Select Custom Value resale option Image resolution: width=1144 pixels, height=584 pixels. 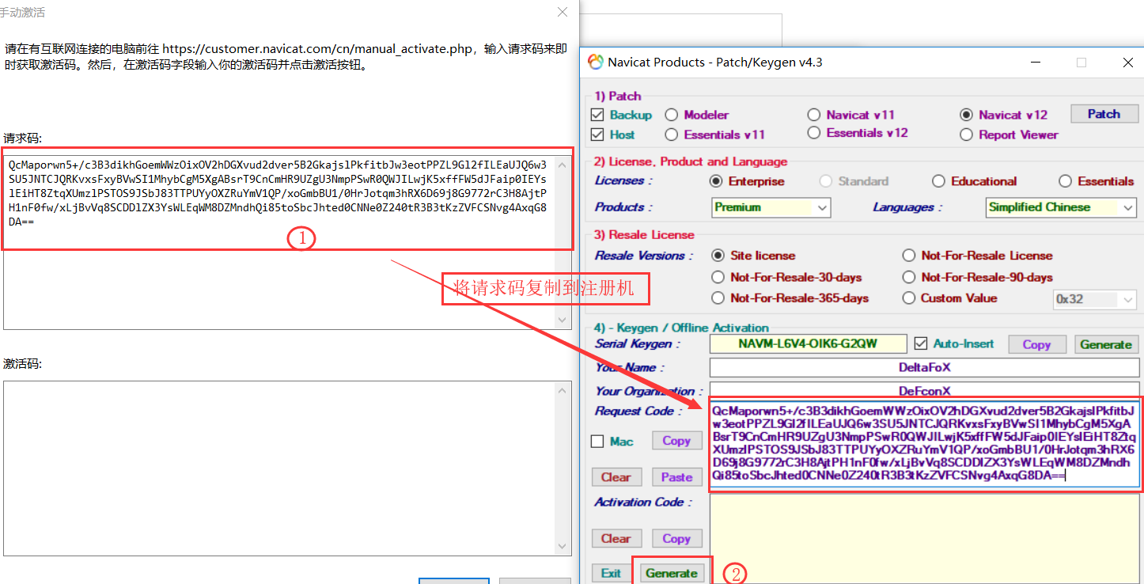pyautogui.click(x=909, y=298)
